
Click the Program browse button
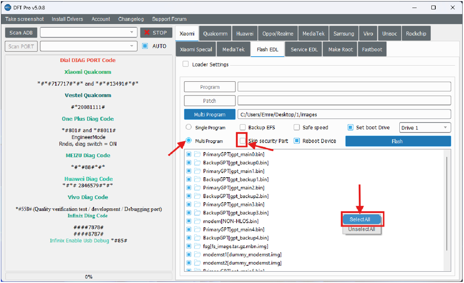[x=210, y=87]
